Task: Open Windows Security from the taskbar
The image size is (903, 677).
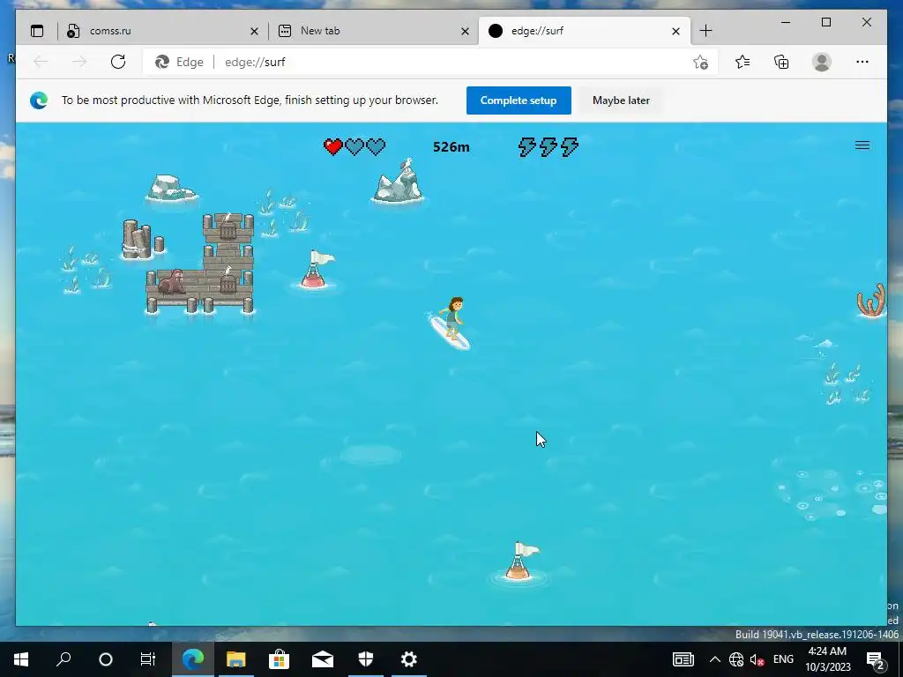Action: pos(366,659)
